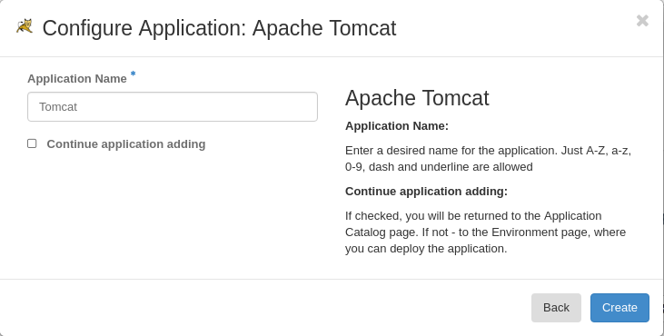Click the Continue application adding checkbox label

[x=126, y=143]
